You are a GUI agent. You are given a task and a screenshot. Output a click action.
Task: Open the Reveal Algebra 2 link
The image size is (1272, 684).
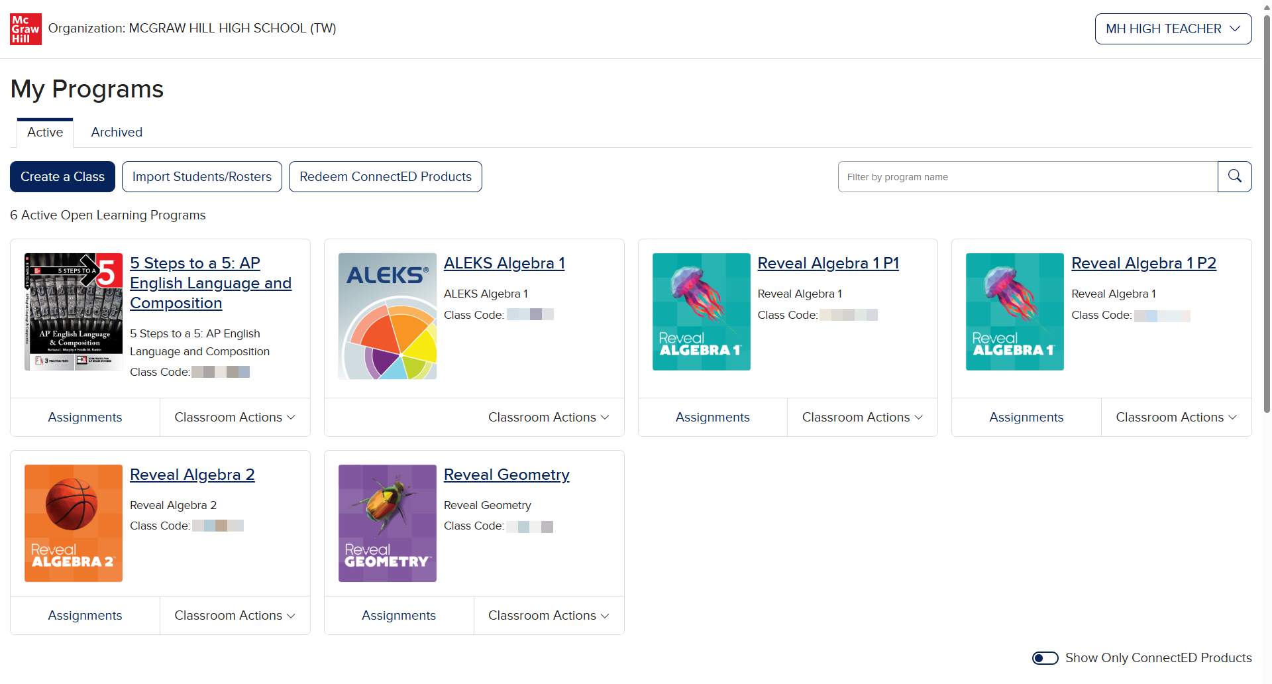coord(192,475)
